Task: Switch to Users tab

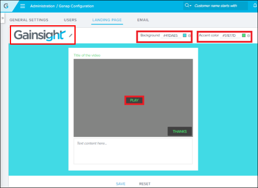Action: (70, 20)
